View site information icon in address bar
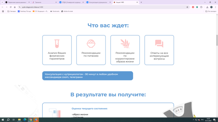218x122 pixels. 20,7
